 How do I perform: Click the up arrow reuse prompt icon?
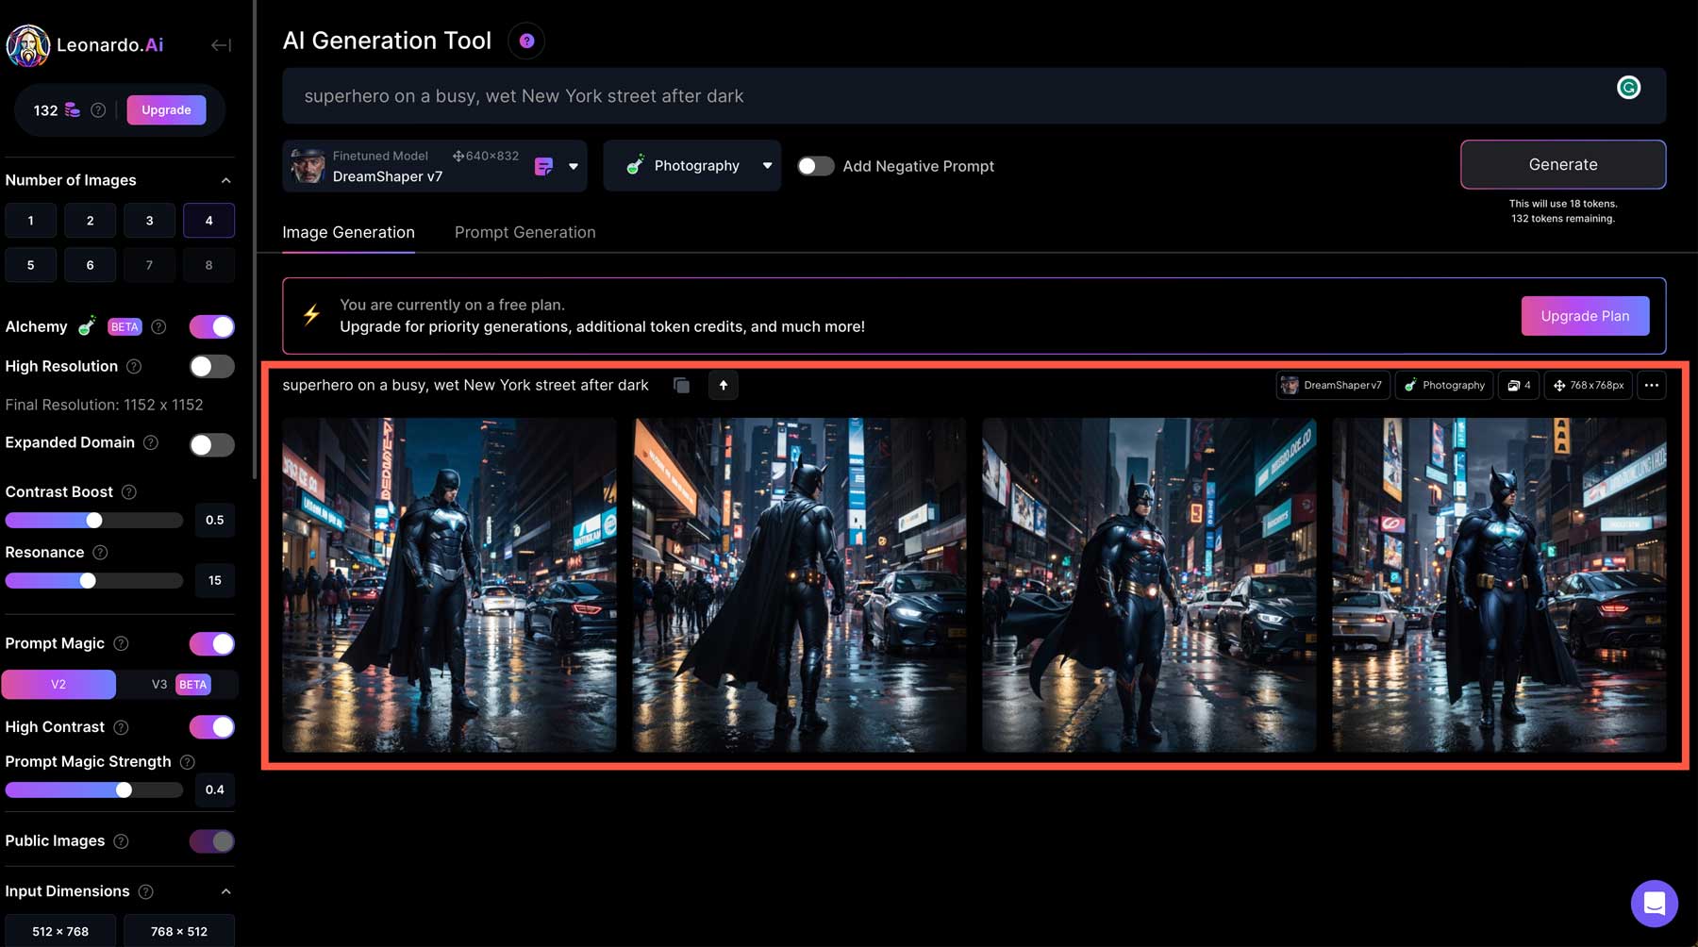point(724,386)
